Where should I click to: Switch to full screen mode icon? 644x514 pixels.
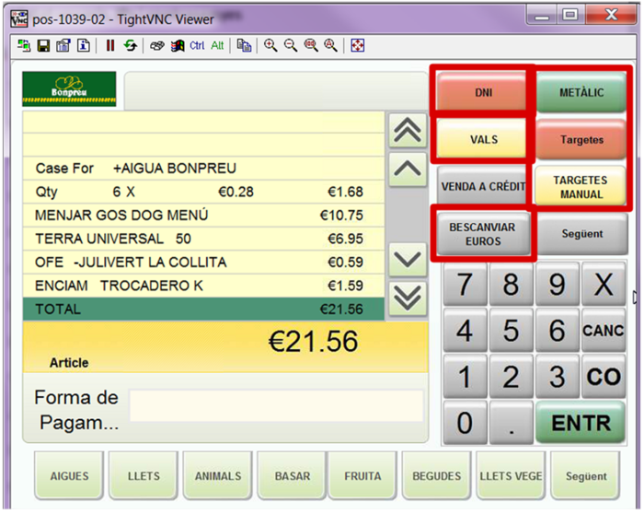(x=358, y=45)
